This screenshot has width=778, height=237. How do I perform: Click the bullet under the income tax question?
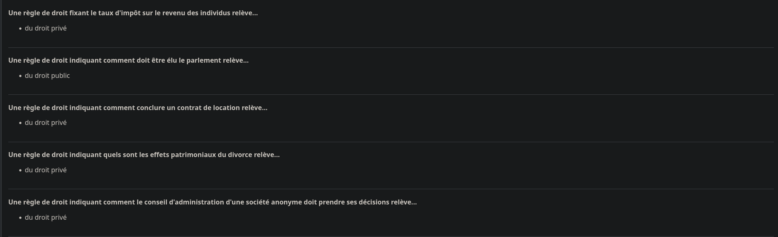click(x=20, y=28)
